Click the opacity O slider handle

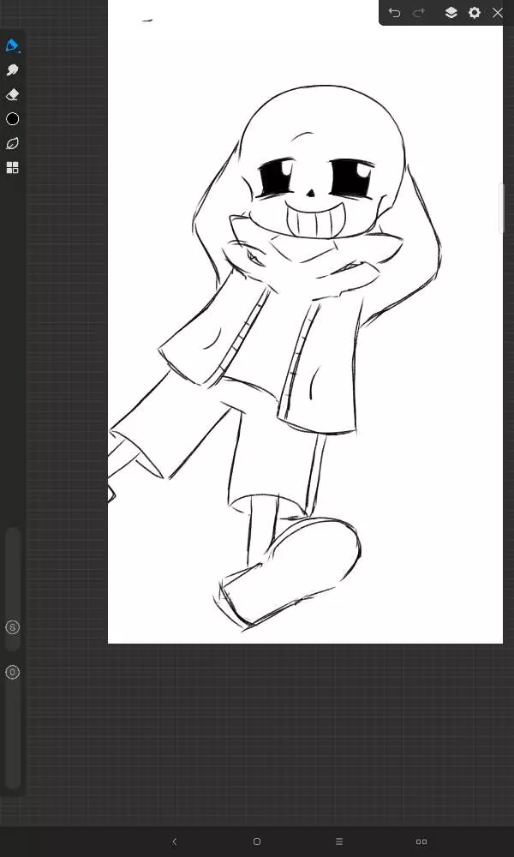[13, 672]
